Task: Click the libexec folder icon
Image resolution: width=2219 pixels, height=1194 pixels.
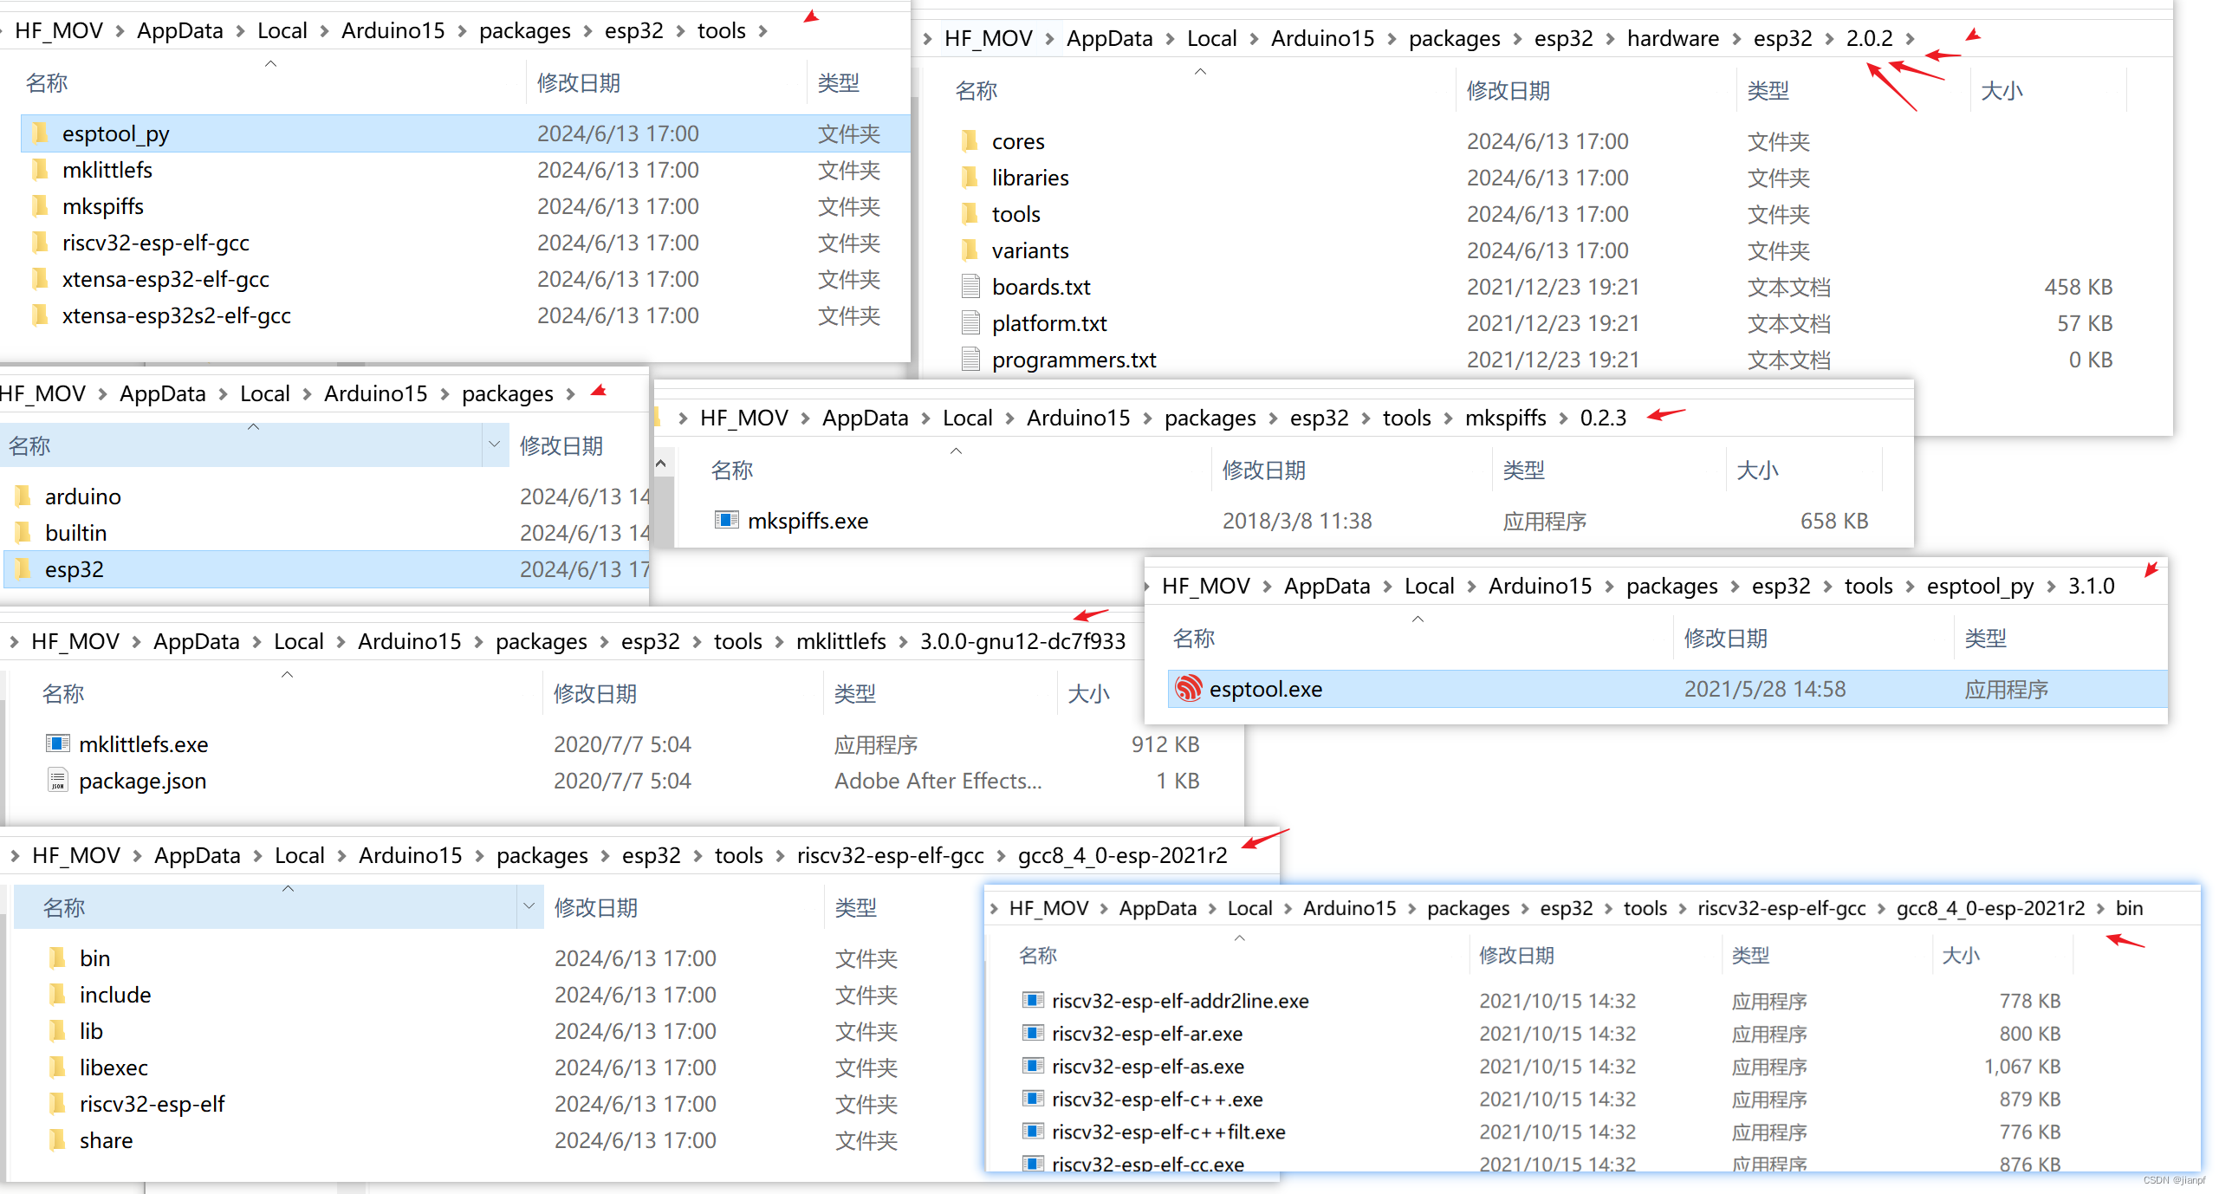Action: (58, 1067)
